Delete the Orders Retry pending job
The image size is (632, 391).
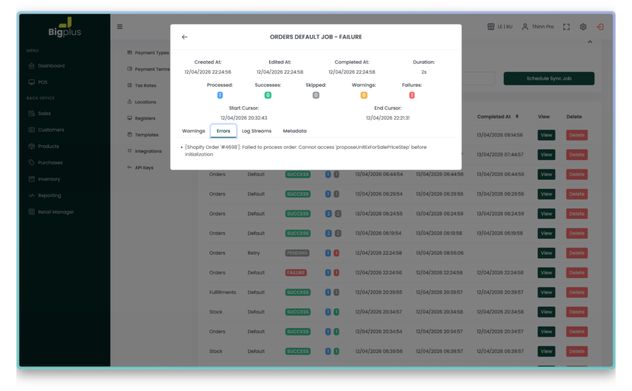coord(576,253)
